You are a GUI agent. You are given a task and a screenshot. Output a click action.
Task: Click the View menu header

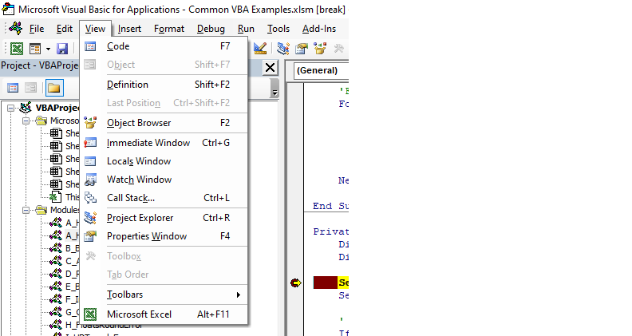(x=95, y=29)
